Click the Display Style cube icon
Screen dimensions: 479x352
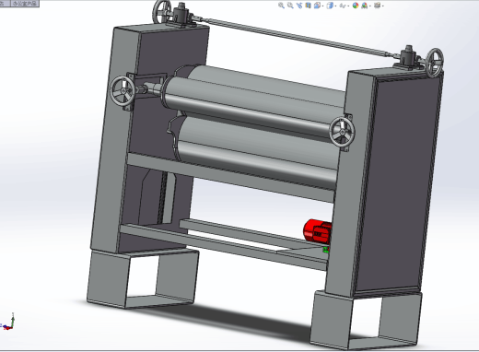330,6
